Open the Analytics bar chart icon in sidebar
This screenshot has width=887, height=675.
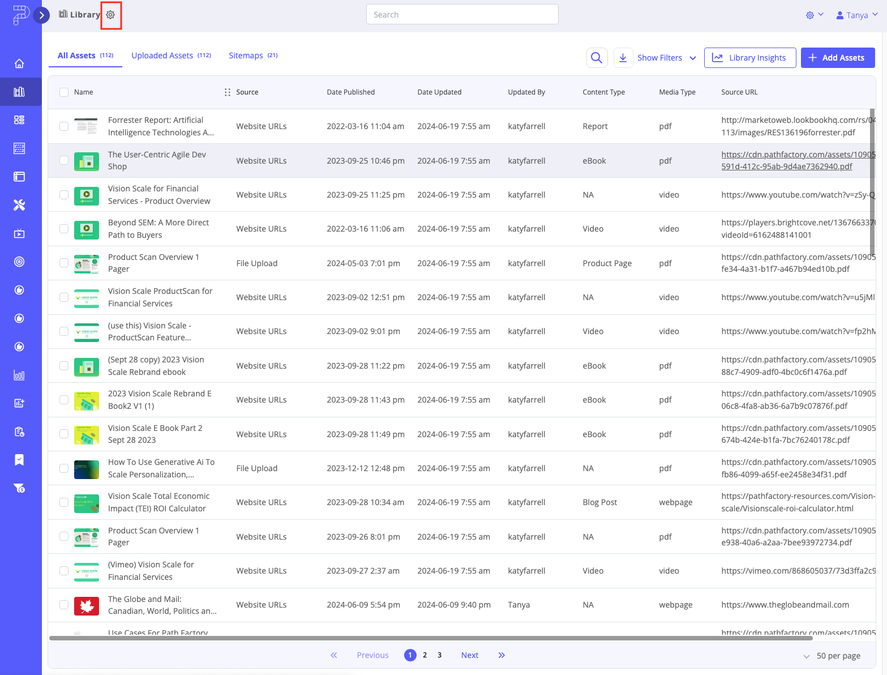pos(19,375)
